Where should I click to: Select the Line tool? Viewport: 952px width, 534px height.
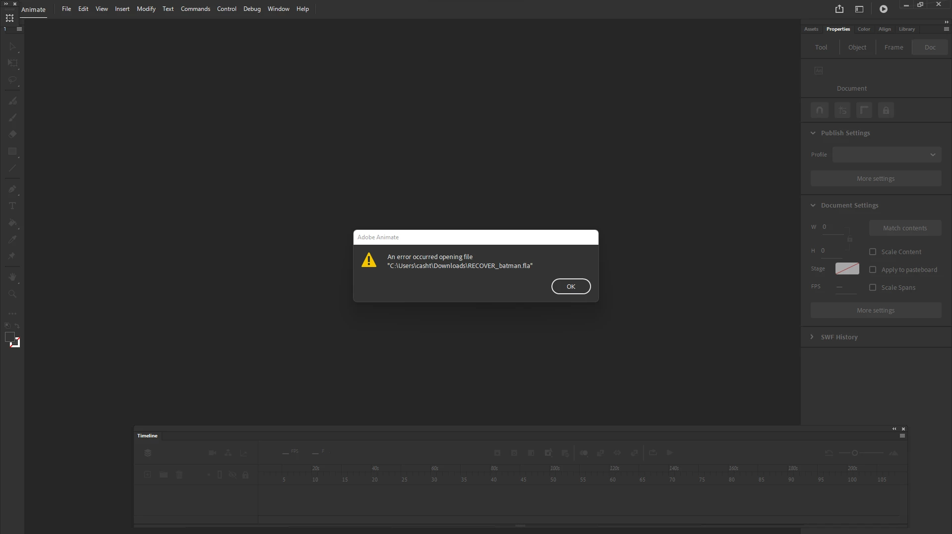point(12,168)
